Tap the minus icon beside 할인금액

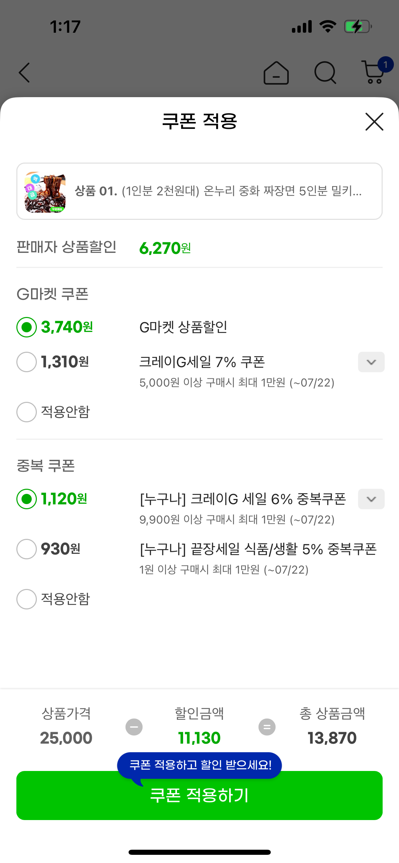coord(134,727)
